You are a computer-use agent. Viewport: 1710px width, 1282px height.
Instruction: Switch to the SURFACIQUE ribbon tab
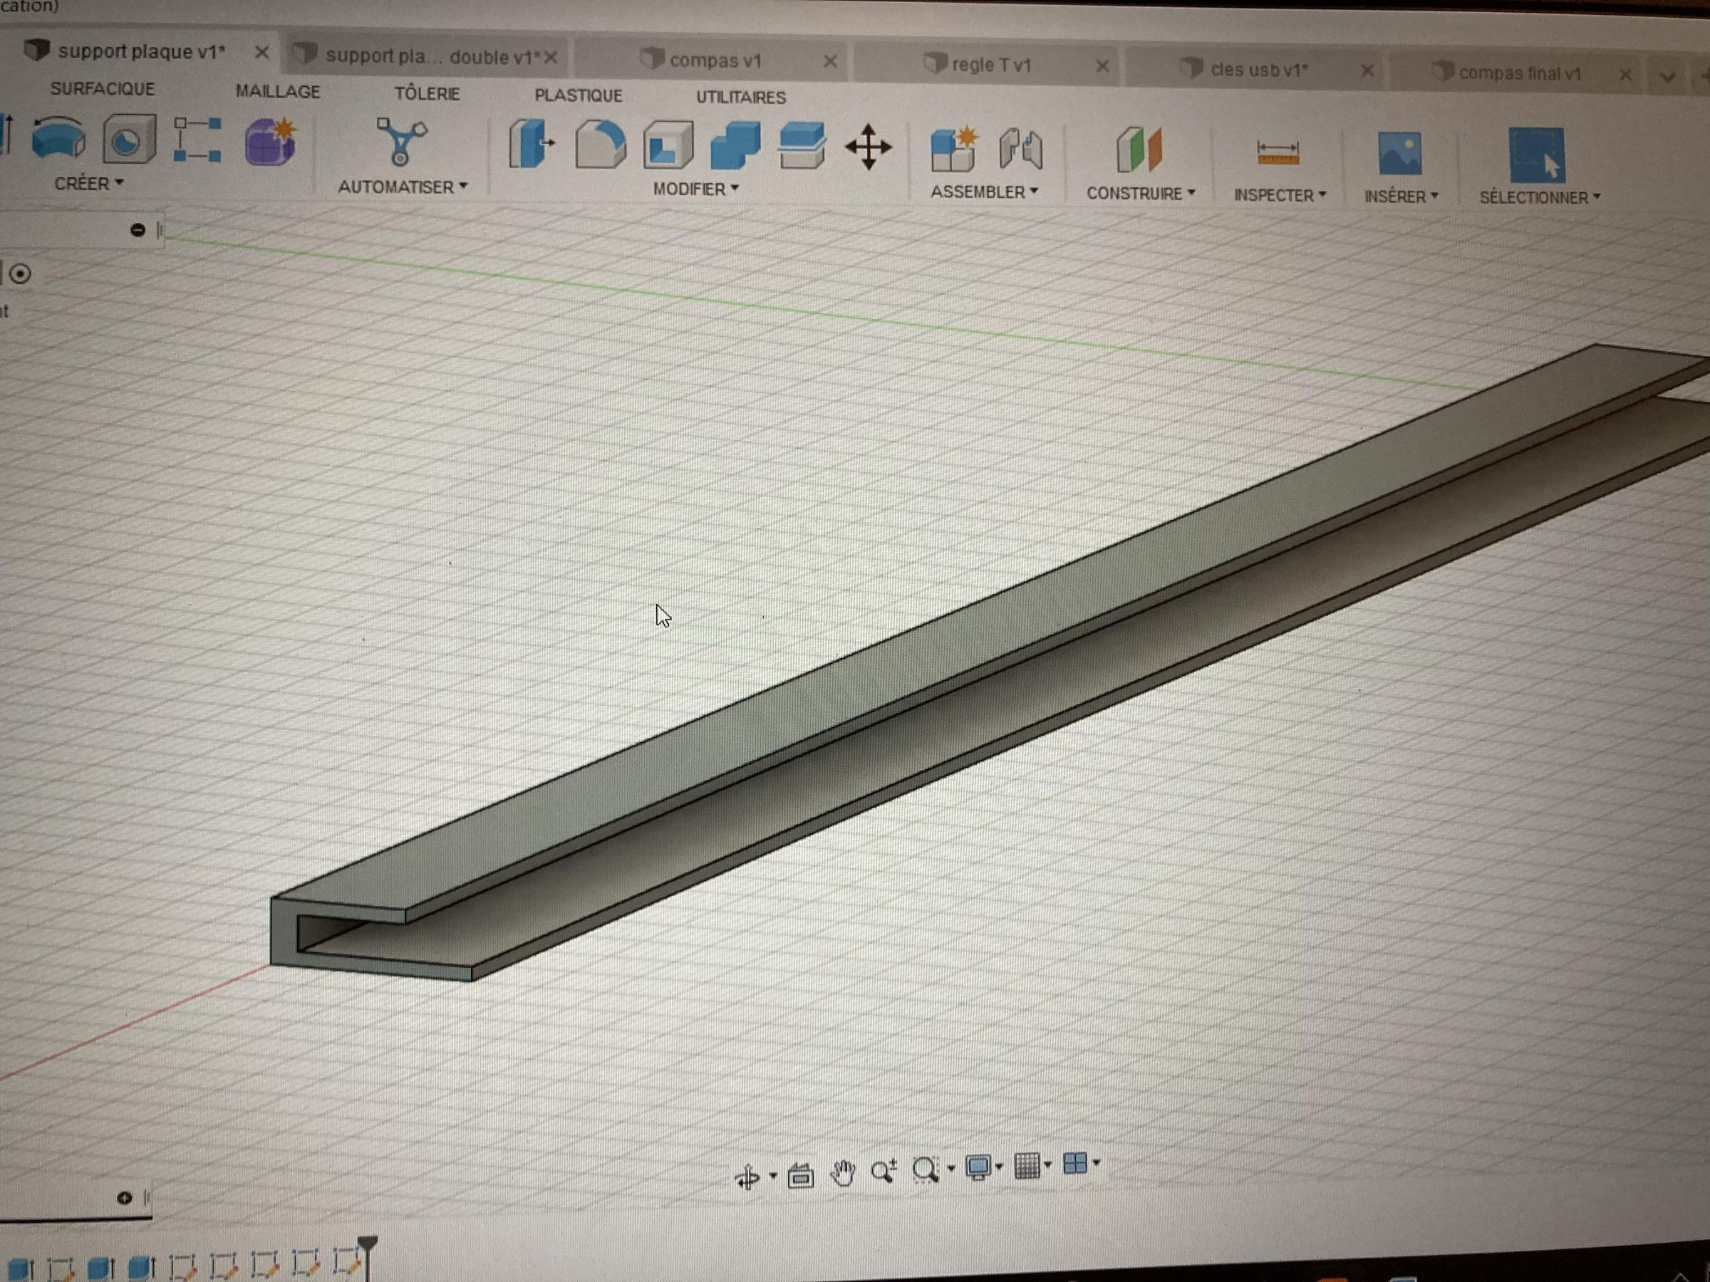pos(103,89)
